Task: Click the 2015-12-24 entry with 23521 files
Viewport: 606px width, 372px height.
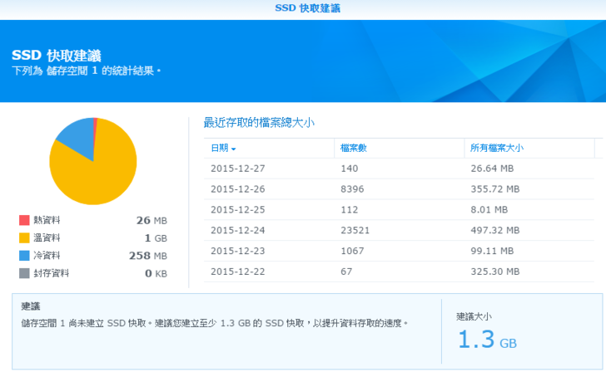Action: [400, 229]
